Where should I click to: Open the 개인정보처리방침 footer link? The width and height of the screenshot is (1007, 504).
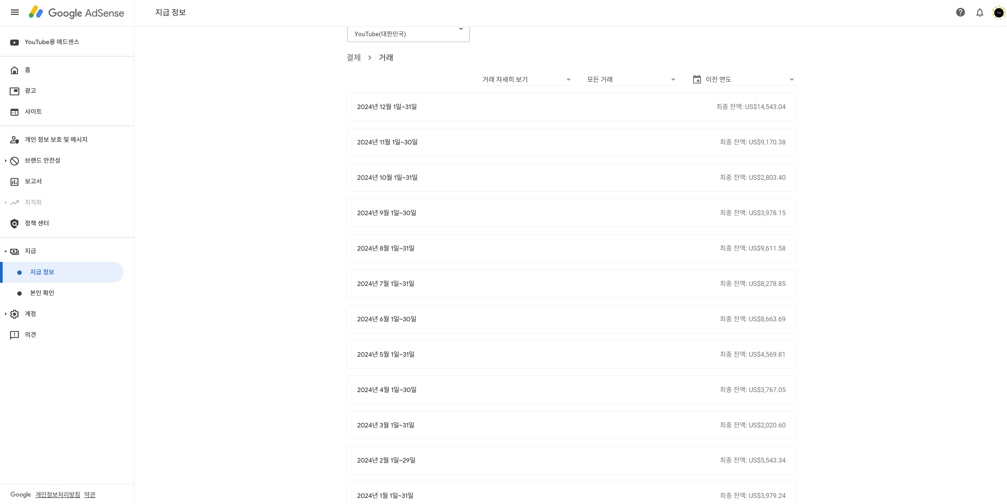pos(57,494)
